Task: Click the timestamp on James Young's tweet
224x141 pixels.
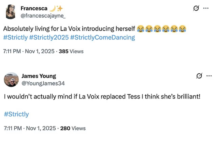Action: click(x=30, y=128)
